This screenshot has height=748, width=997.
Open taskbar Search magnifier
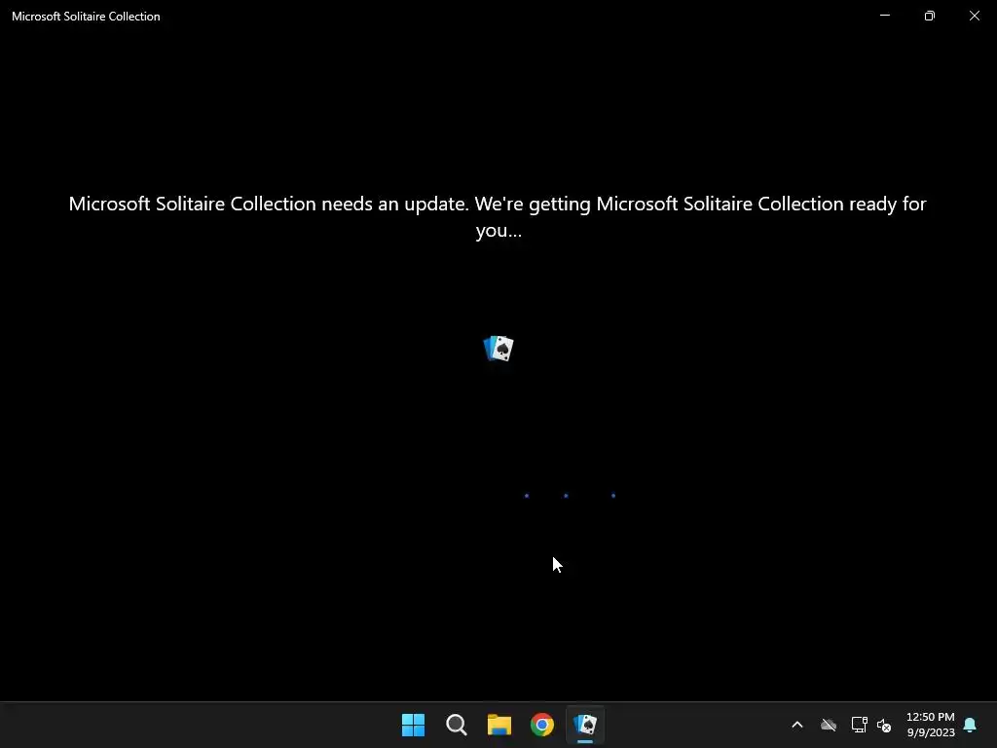457,725
